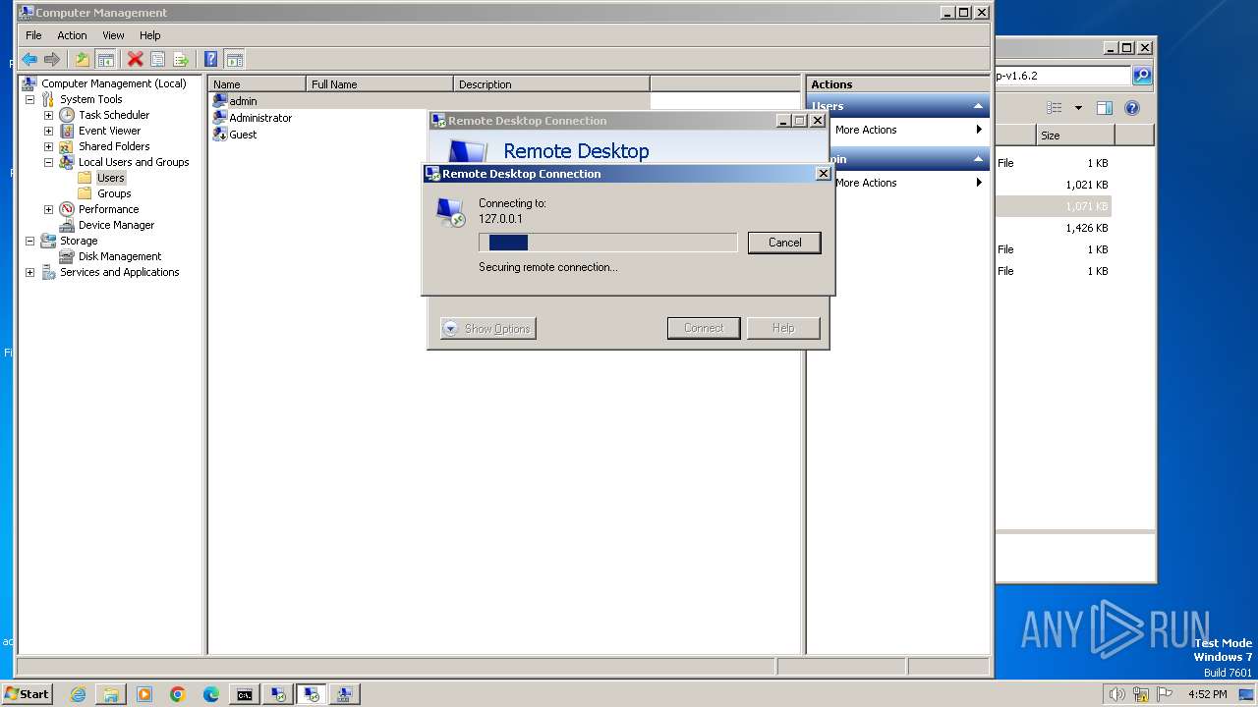The image size is (1258, 707).
Task: Select Computer Management (Local) root node
Action: 113,83
